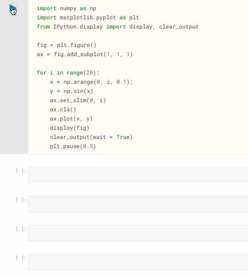Image resolution: width=248 pixels, height=276 pixels.
Task: Select the fourth cell's [ ]: execution prompt
Action: [x=21, y=258]
